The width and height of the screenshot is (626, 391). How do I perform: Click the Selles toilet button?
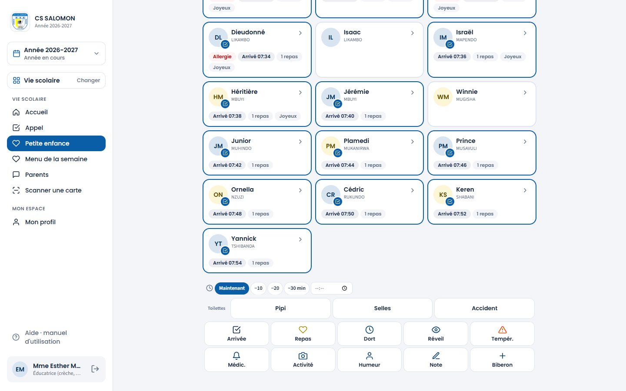point(383,308)
